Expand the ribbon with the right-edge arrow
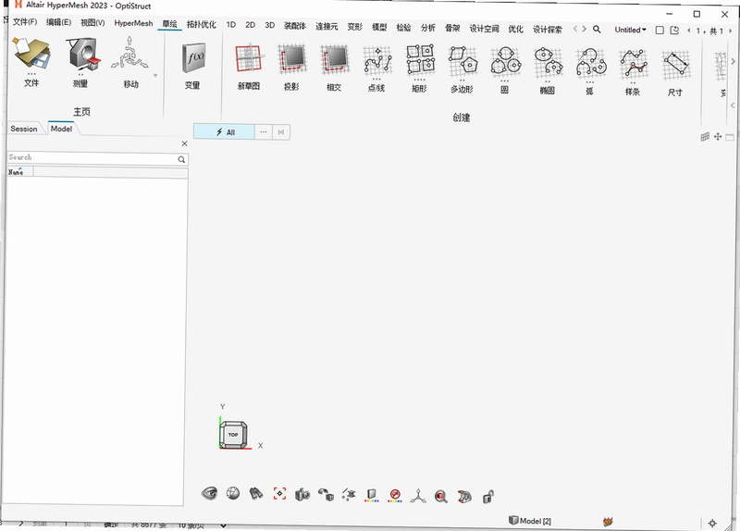740x531 pixels. tap(733, 61)
